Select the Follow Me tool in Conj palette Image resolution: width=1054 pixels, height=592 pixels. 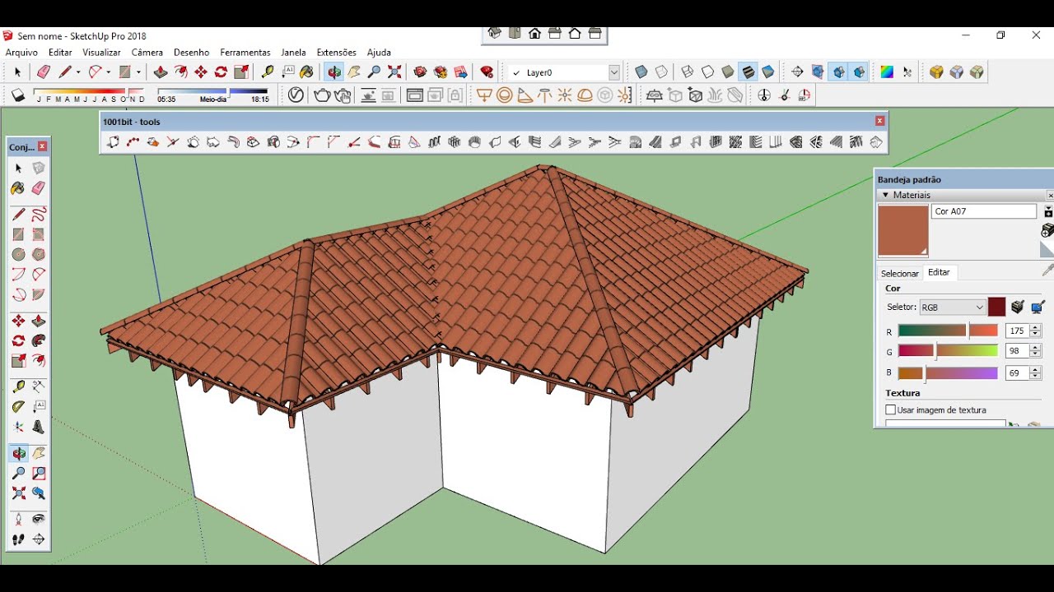click(39, 340)
